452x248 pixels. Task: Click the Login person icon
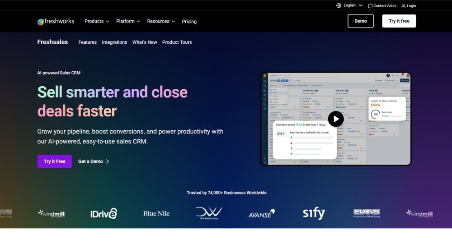[403, 6]
